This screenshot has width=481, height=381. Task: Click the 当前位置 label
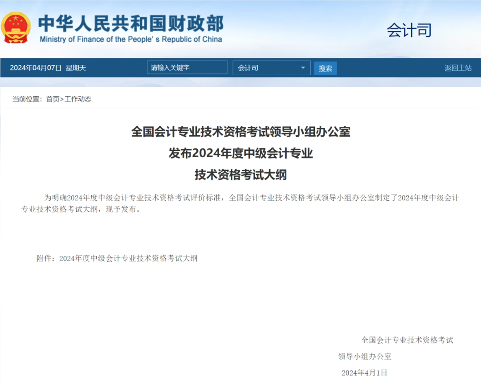[26, 99]
